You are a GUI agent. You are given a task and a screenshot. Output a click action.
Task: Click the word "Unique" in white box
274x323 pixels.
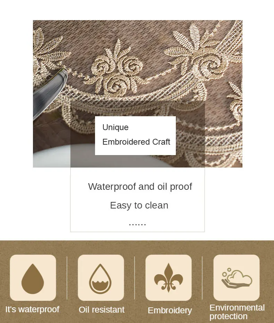115,128
